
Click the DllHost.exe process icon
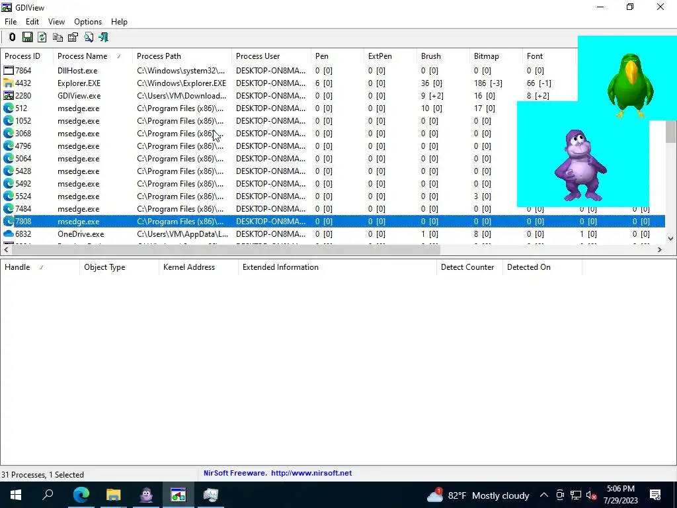click(8, 70)
